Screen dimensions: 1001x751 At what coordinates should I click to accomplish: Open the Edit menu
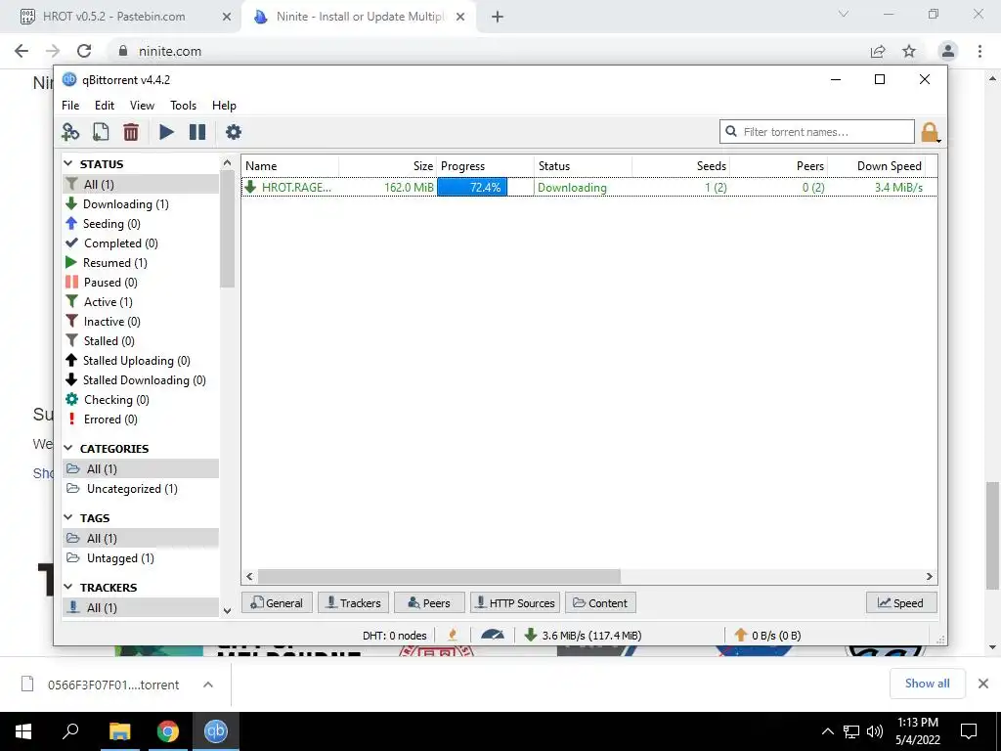tap(104, 106)
